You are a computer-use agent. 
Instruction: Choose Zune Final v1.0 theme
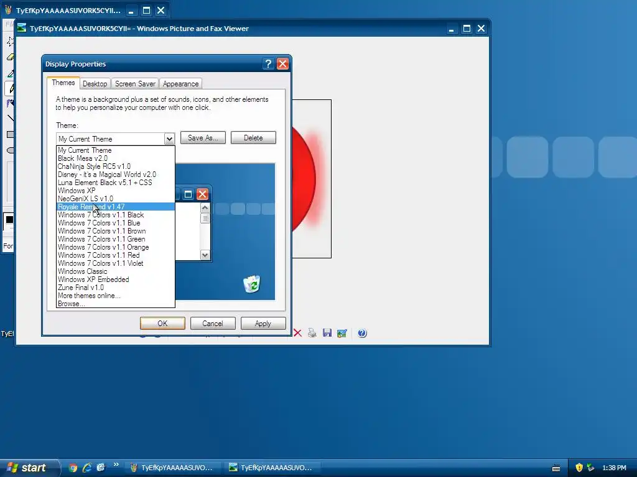[x=116, y=288]
